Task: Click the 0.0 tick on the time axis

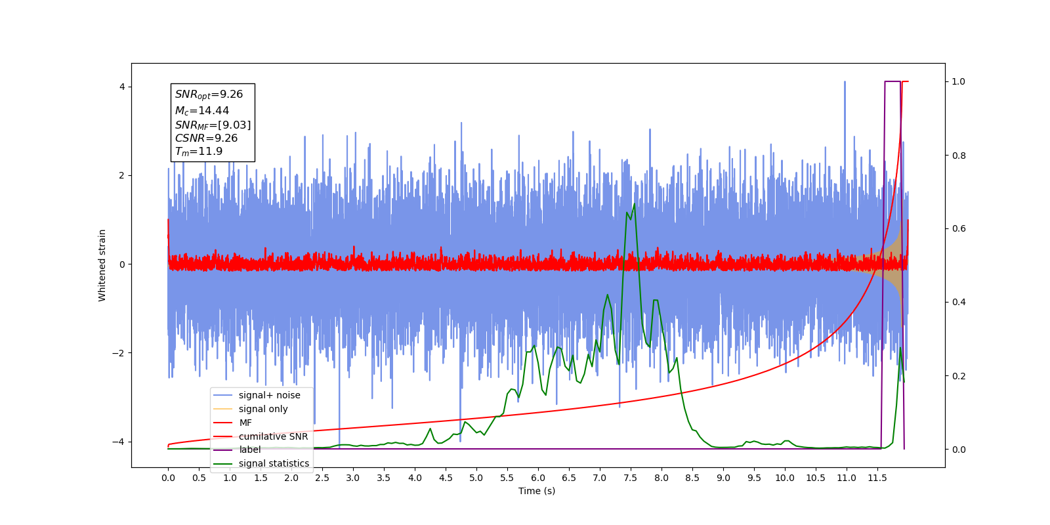Action: (168, 478)
